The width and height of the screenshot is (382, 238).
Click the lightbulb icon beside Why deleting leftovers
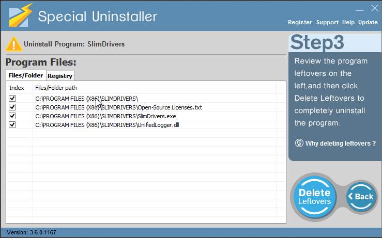(299, 143)
